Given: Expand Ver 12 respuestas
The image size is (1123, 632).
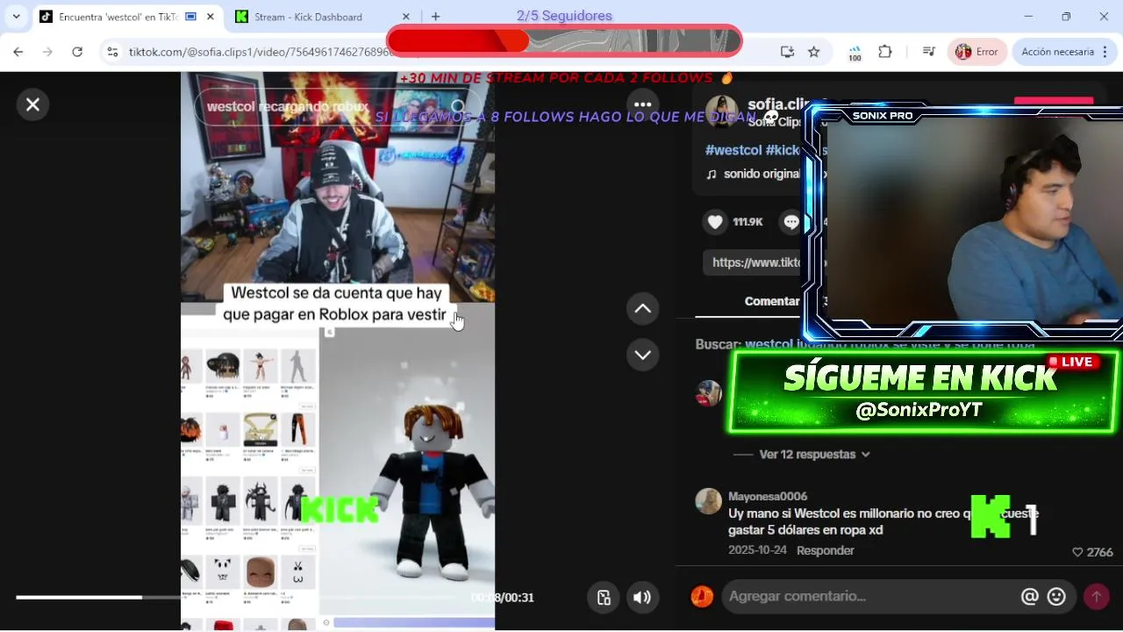Looking at the screenshot, I should tap(814, 454).
